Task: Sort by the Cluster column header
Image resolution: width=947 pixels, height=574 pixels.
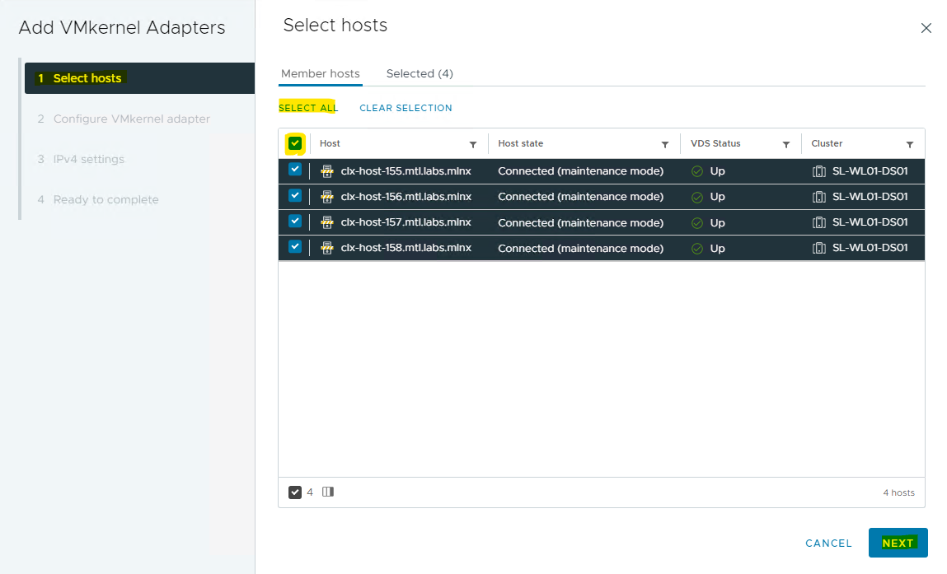Action: [x=827, y=143]
